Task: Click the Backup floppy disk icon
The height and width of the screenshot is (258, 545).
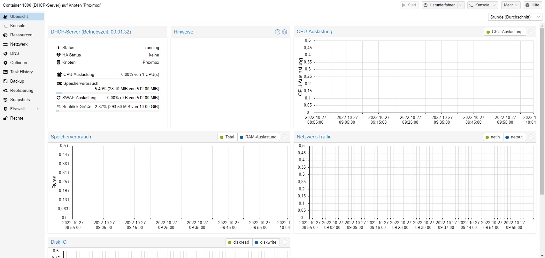Action: coord(5,81)
